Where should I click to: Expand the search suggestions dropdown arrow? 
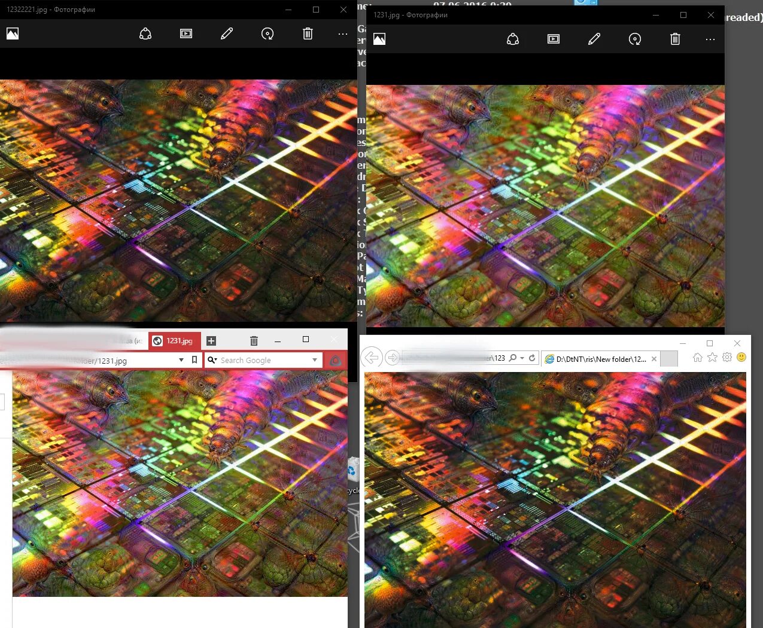(x=315, y=360)
